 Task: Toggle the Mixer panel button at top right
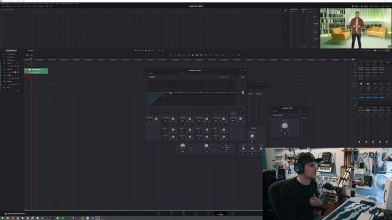pos(355,6)
